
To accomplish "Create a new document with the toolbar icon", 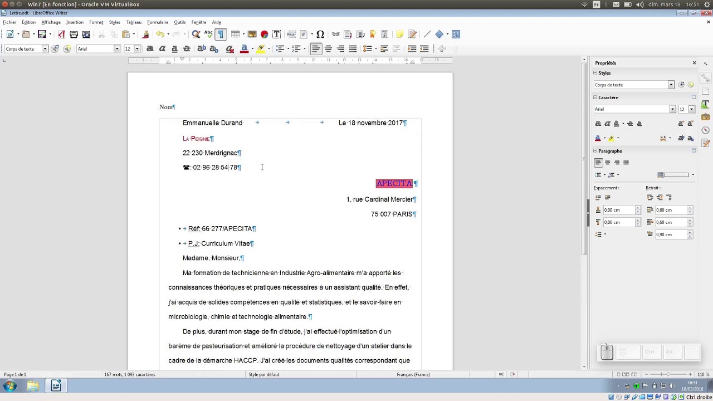I will (10, 35).
